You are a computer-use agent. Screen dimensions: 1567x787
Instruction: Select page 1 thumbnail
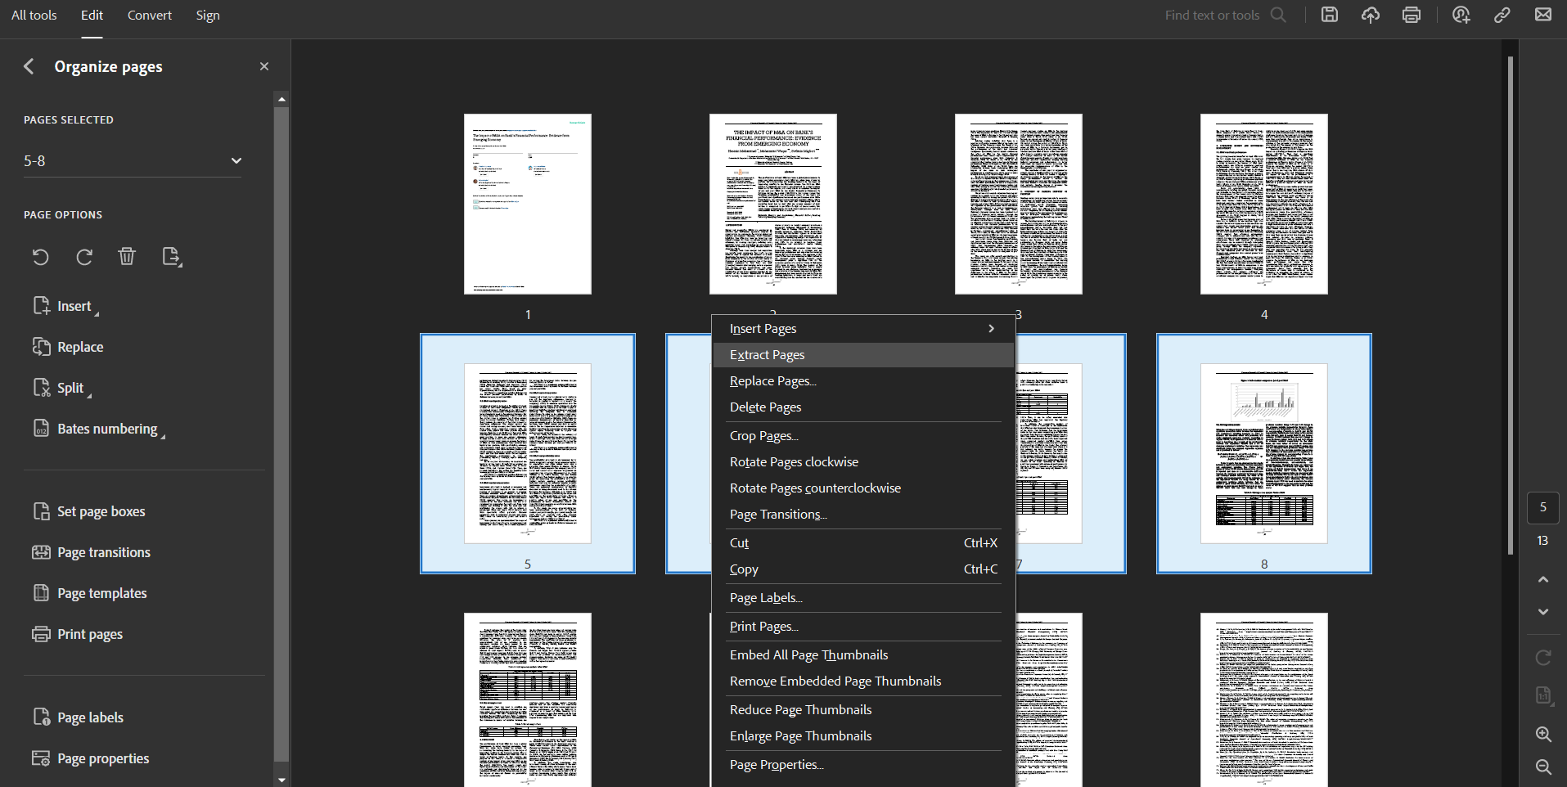pos(528,204)
